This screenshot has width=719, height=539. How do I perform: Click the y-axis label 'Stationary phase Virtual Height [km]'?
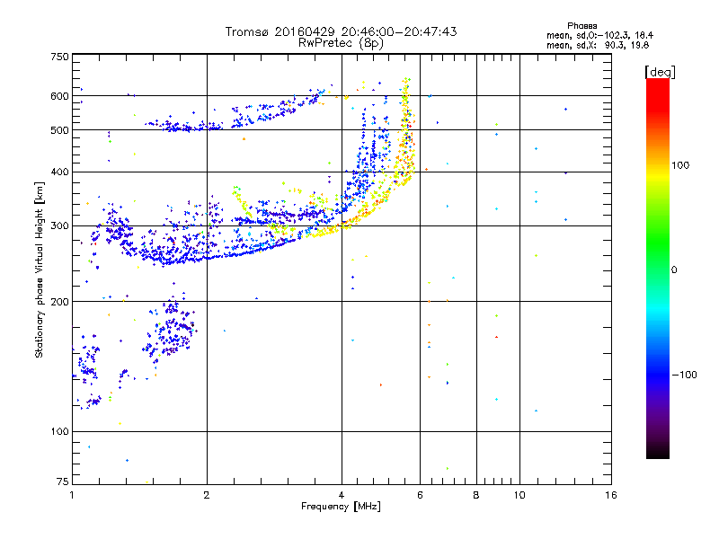40,269
